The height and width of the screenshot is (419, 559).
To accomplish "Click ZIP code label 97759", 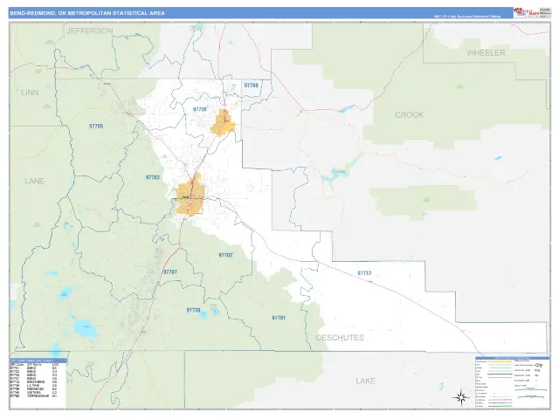I will pyautogui.click(x=96, y=126).
